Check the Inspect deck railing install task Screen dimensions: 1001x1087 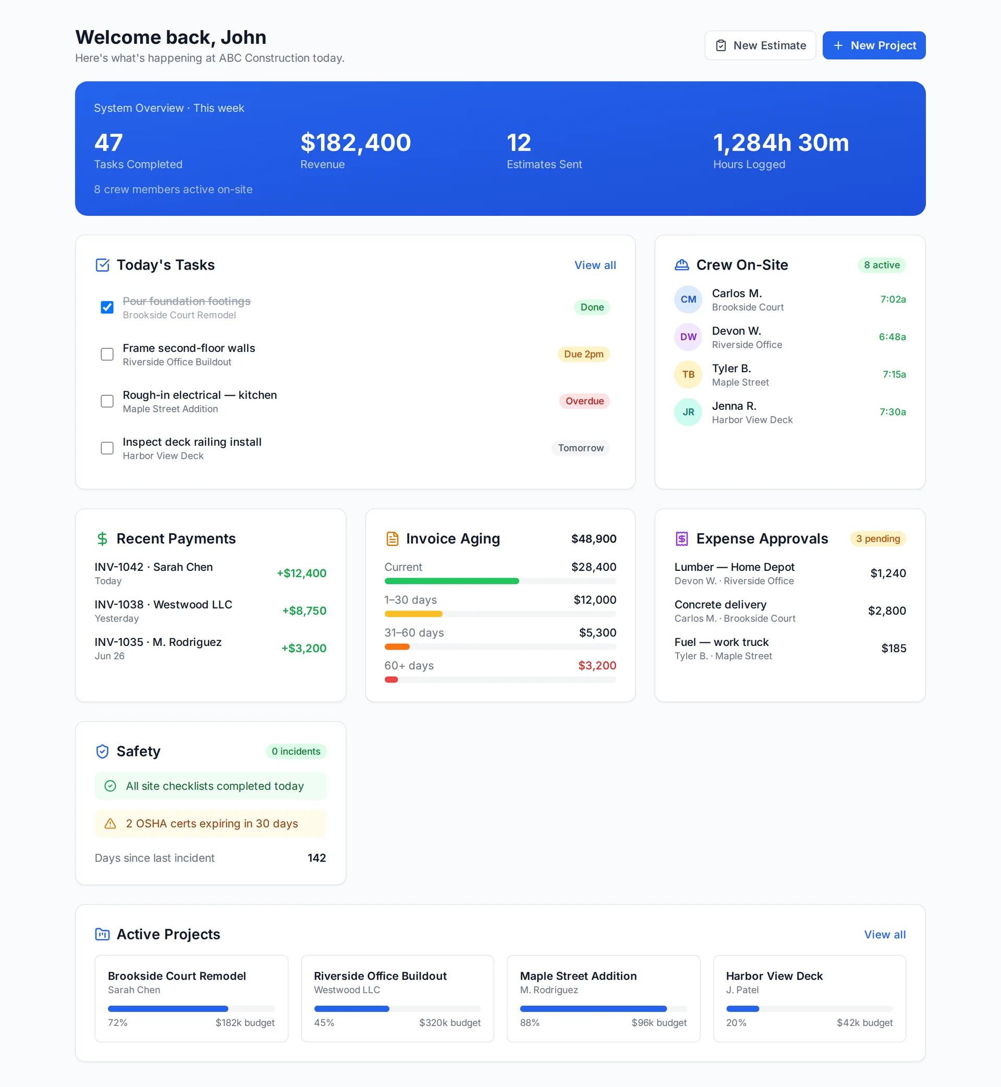pos(107,448)
